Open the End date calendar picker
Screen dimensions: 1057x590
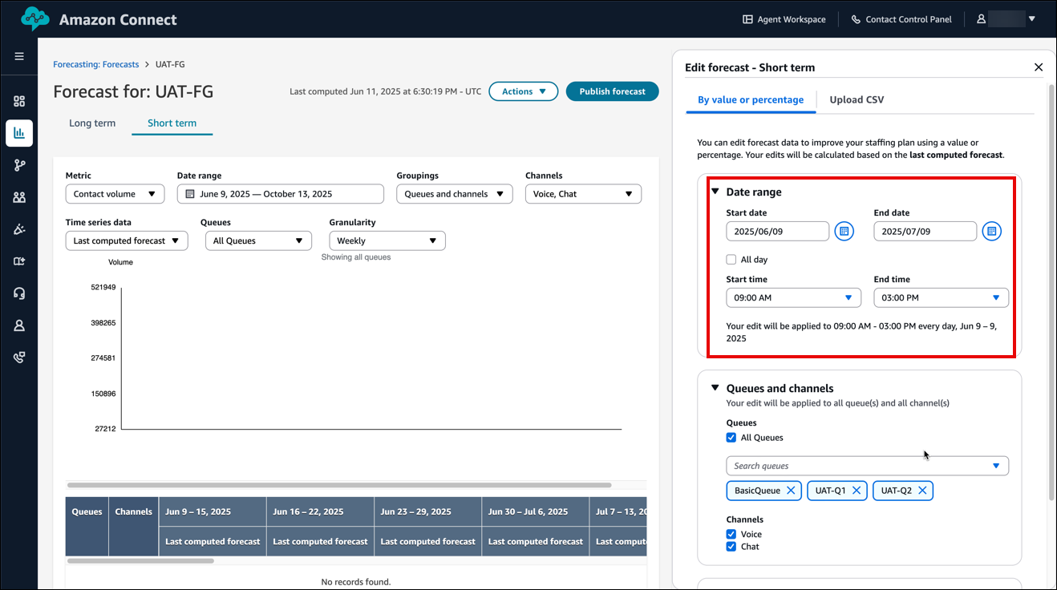tap(991, 232)
